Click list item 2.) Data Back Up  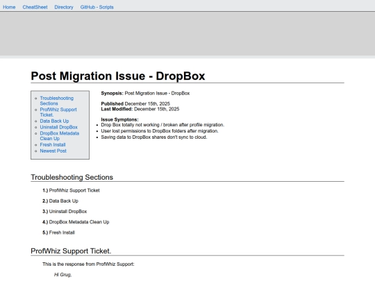click(x=60, y=201)
